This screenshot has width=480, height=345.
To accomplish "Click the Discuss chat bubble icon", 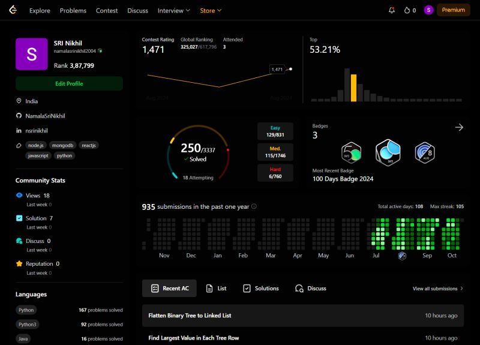I will click(19, 241).
